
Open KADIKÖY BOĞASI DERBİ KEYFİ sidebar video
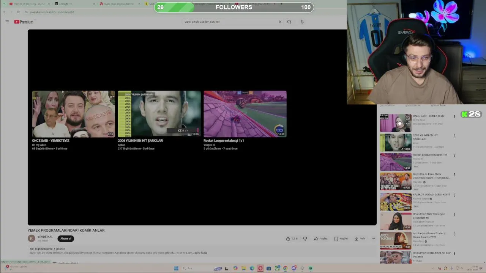click(431, 195)
